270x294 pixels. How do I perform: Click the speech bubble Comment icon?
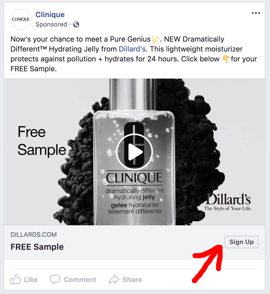point(55,280)
